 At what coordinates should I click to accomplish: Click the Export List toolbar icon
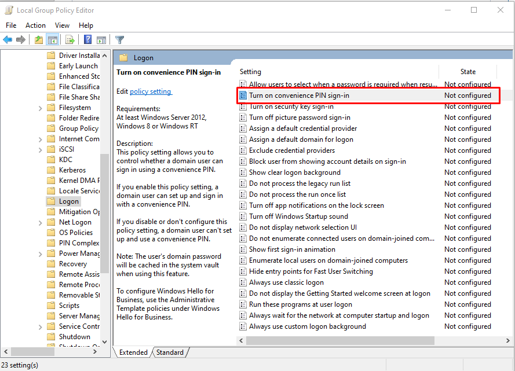[x=69, y=39]
